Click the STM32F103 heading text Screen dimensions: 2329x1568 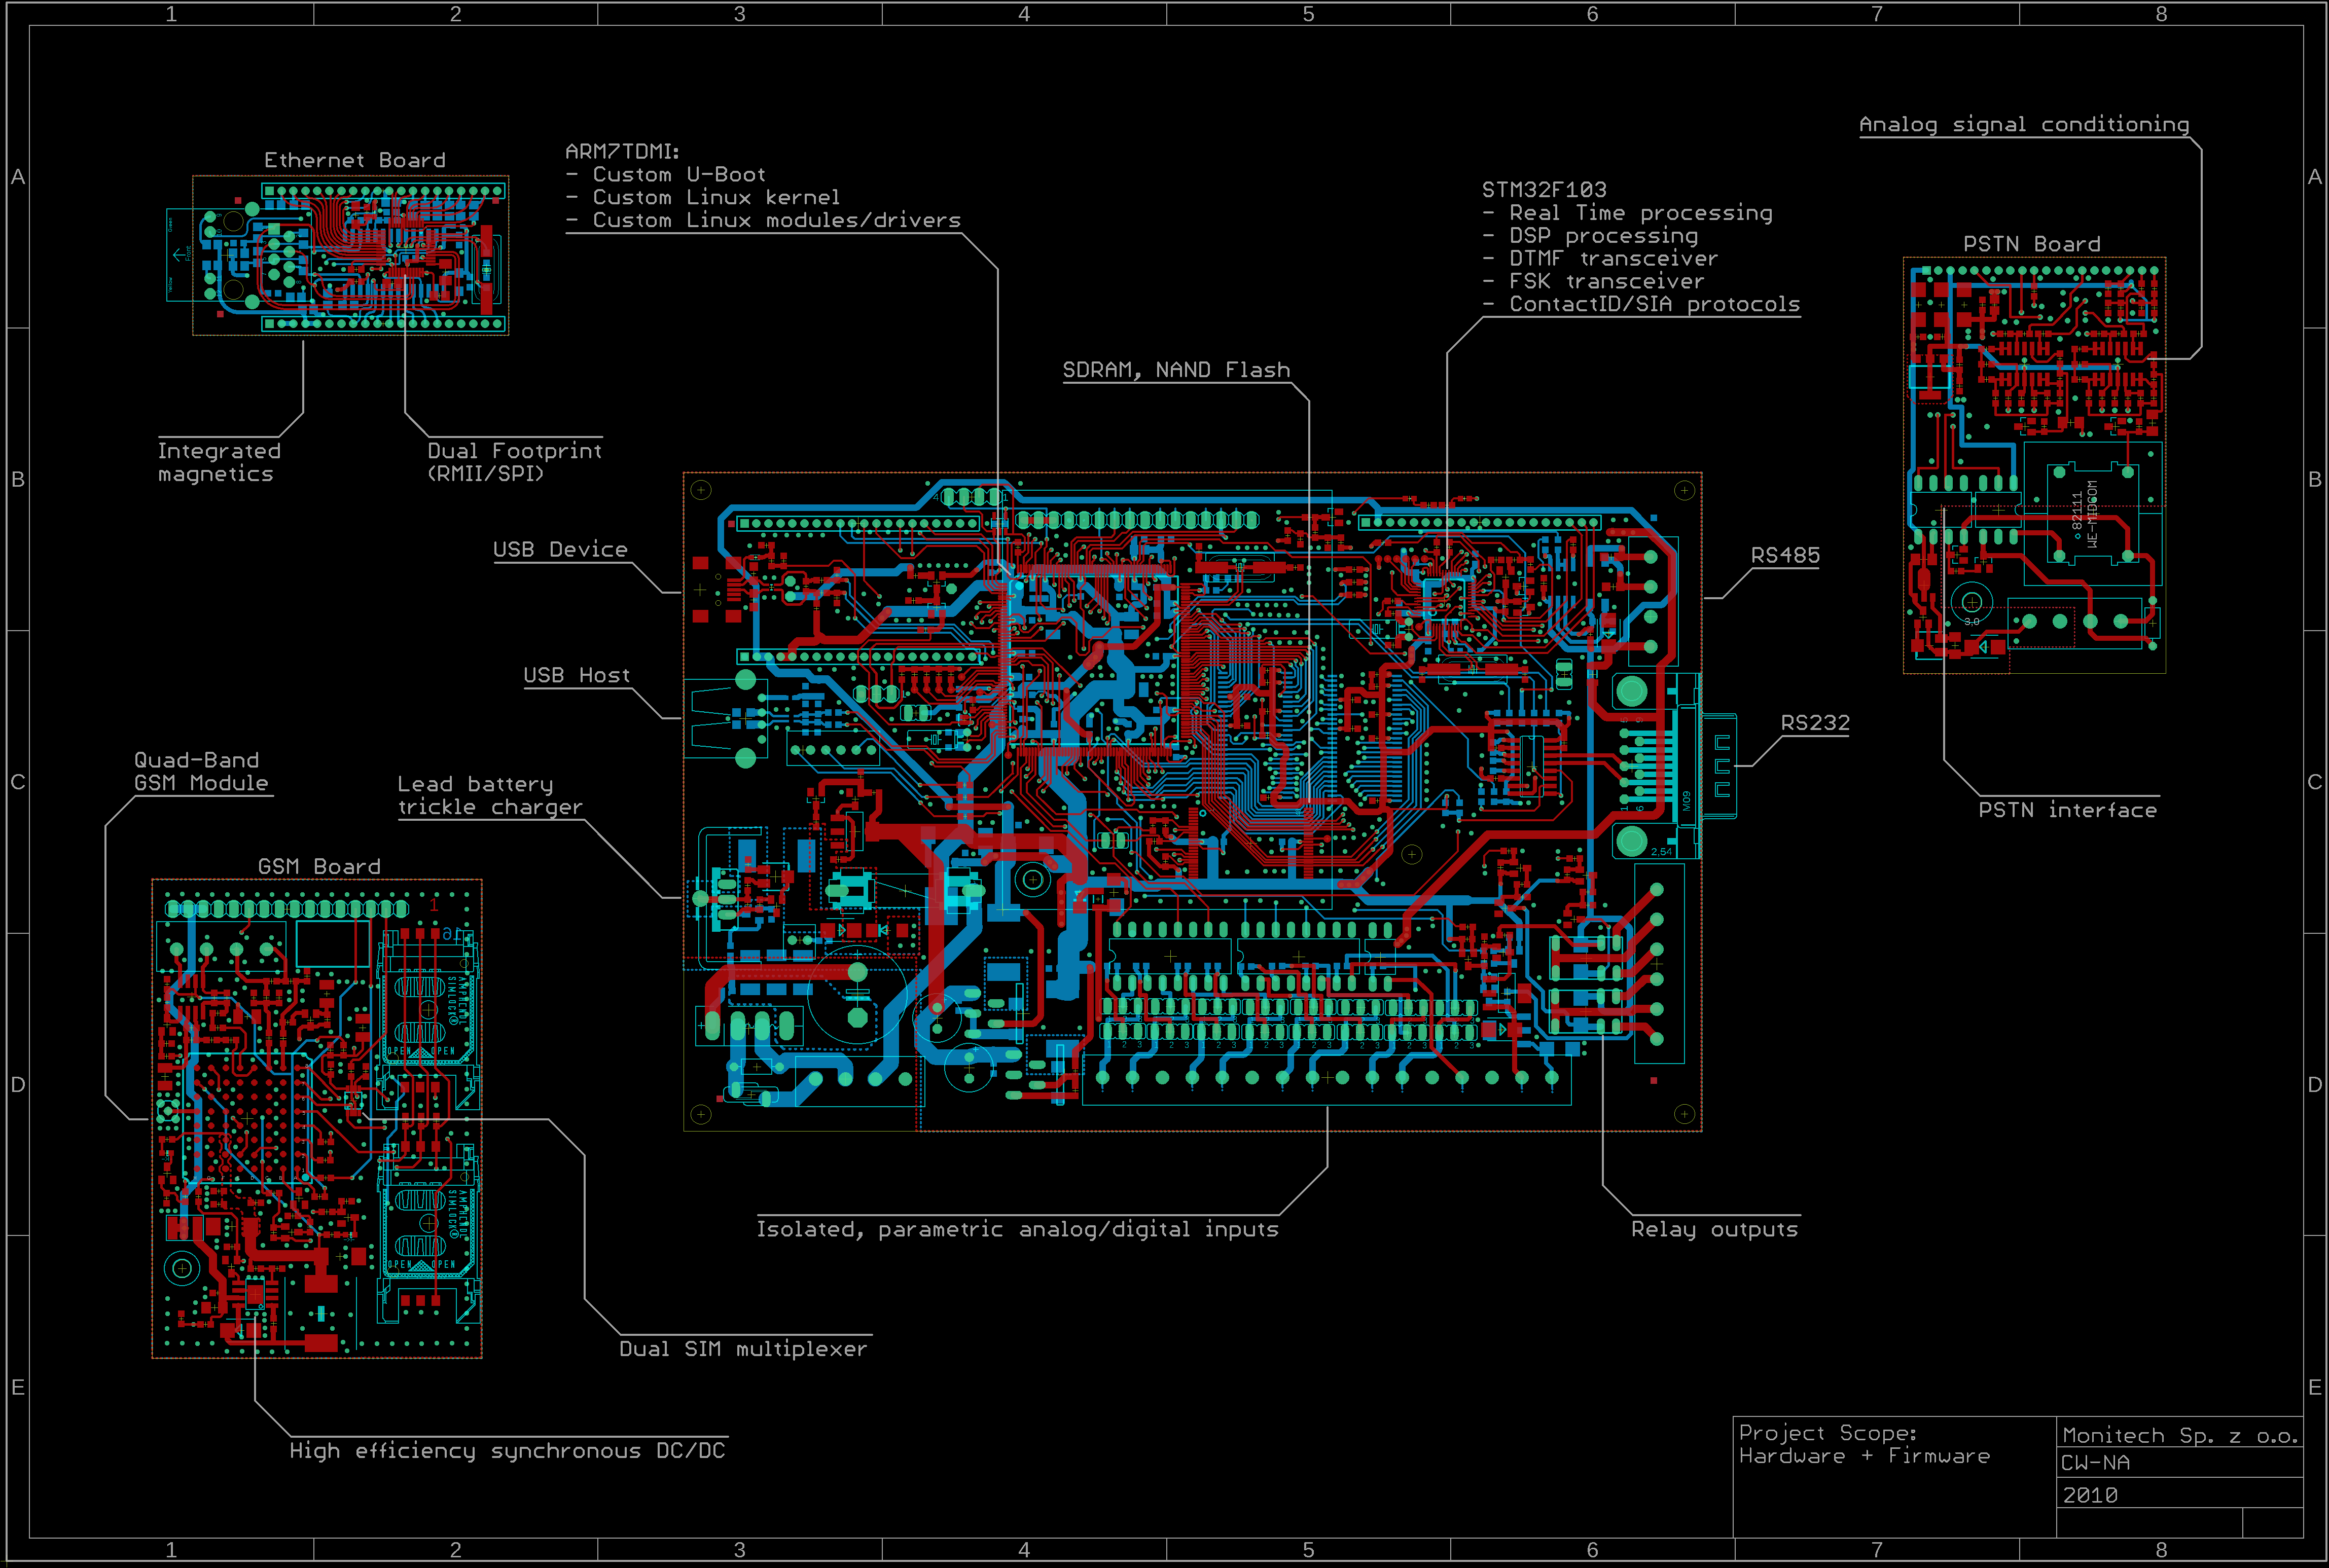(1544, 189)
